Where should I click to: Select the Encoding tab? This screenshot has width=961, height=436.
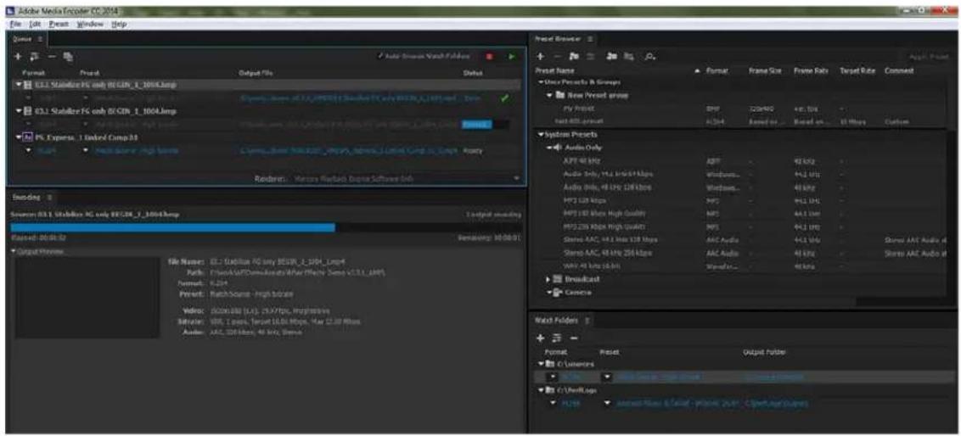tap(26, 197)
